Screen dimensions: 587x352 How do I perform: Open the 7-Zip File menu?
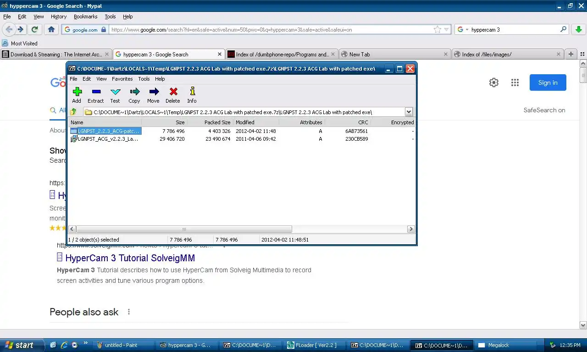(x=73, y=79)
